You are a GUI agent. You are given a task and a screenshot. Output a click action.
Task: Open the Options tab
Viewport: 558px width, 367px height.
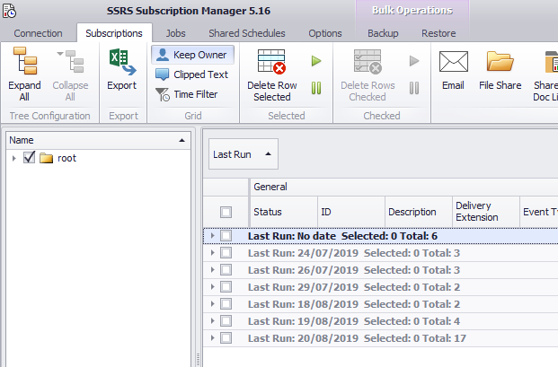(325, 33)
